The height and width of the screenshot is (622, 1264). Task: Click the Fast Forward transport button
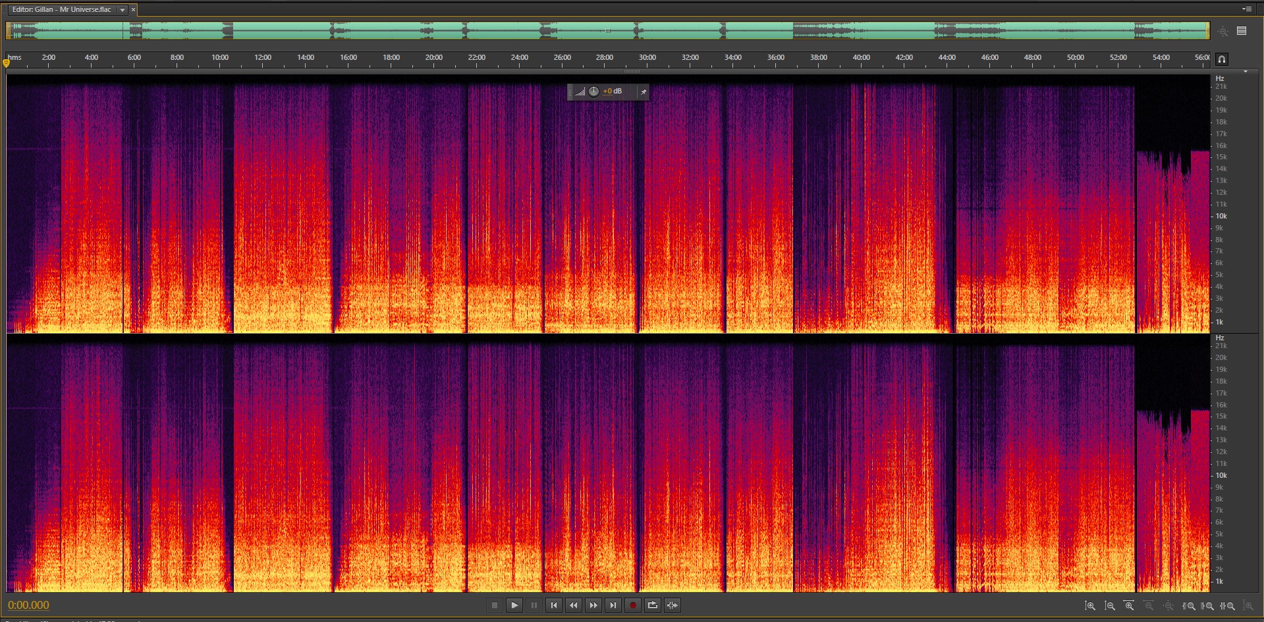593,606
